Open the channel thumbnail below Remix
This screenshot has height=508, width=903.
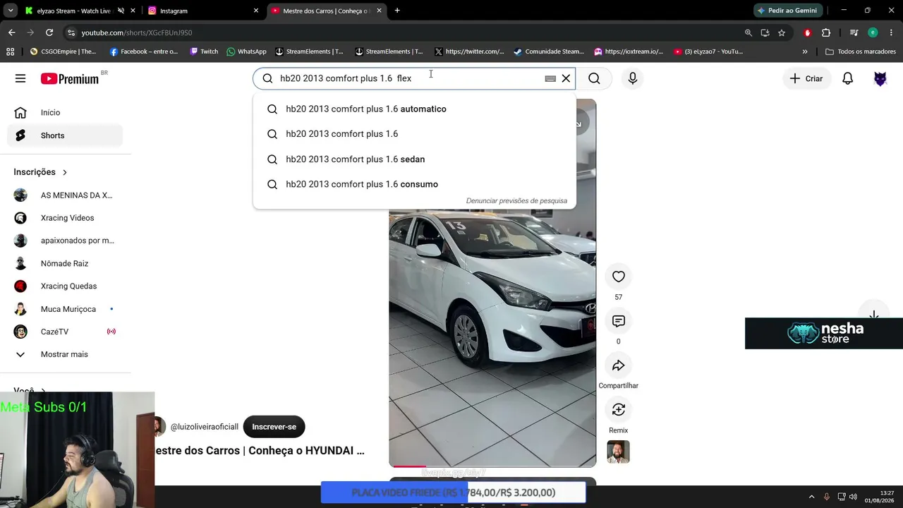[619, 452]
